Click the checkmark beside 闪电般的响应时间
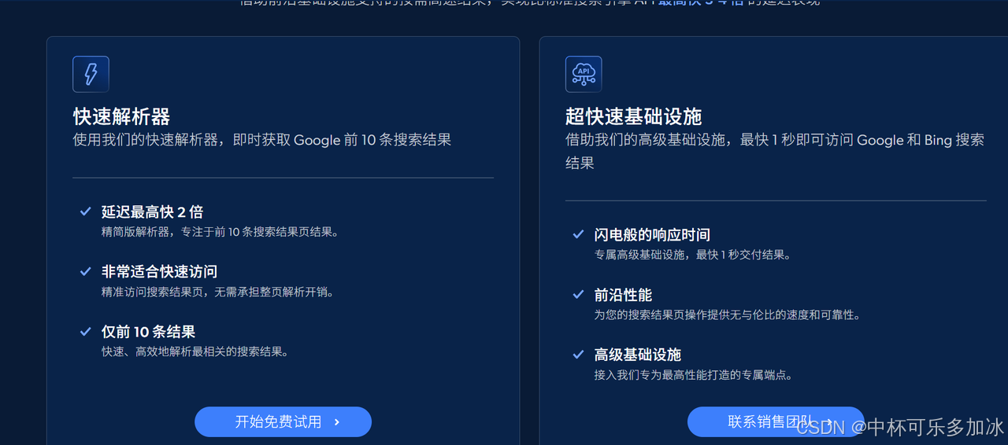 click(578, 234)
